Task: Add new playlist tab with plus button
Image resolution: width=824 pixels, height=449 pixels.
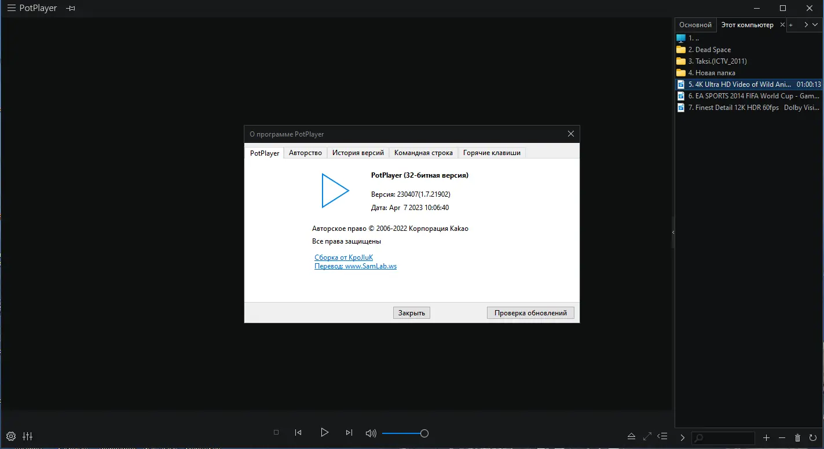Action: [790, 24]
